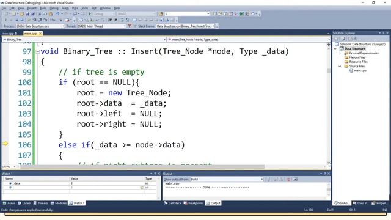Image resolution: width=391 pixels, height=220 pixels.
Task: Click the Save All icon
Action: [32, 13]
